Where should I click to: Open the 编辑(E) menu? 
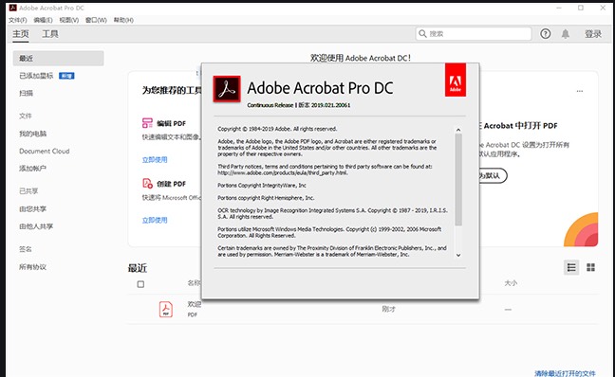click(43, 20)
